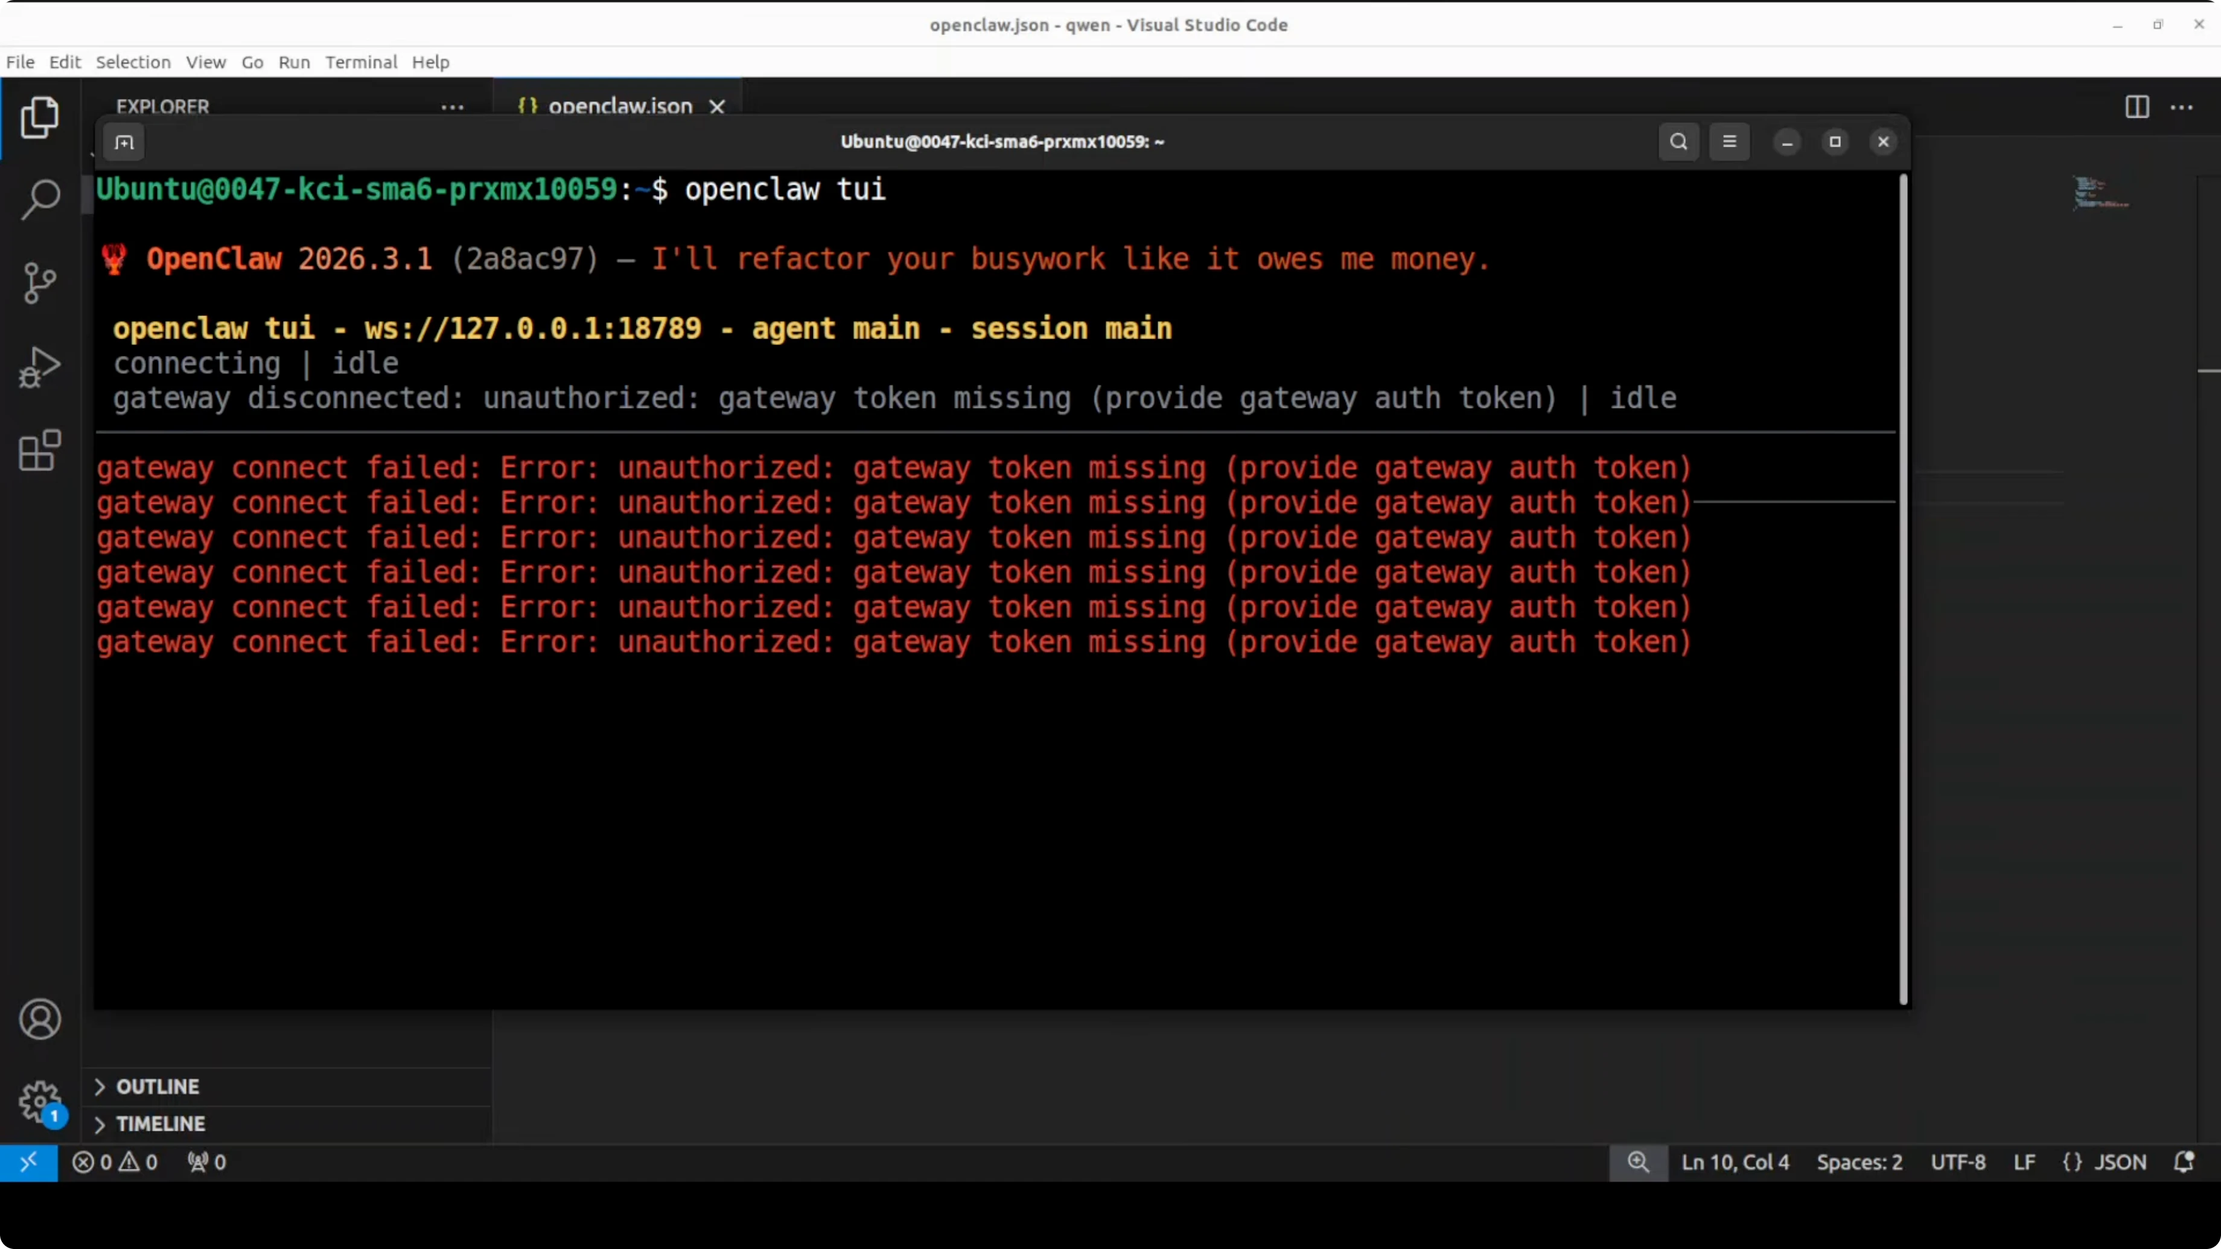This screenshot has width=2221, height=1249.
Task: Open the Extensions view
Action: click(x=40, y=450)
